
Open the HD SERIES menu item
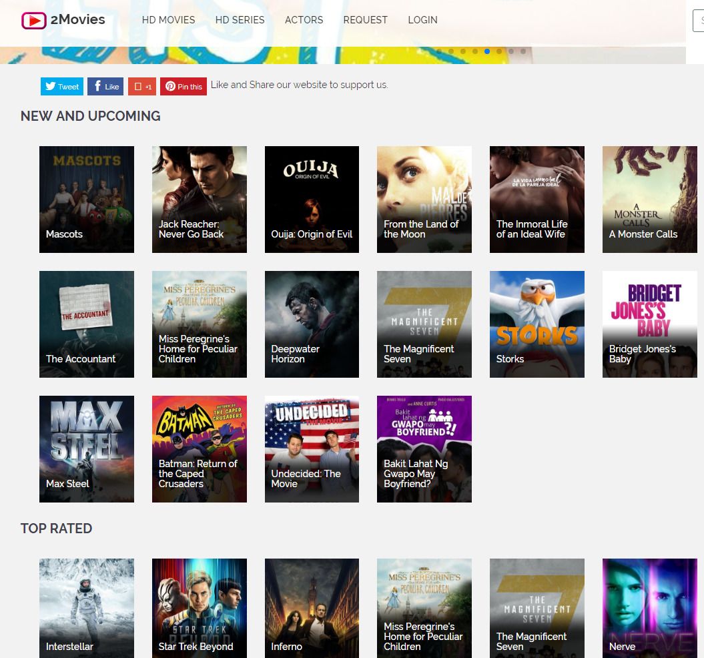(240, 20)
